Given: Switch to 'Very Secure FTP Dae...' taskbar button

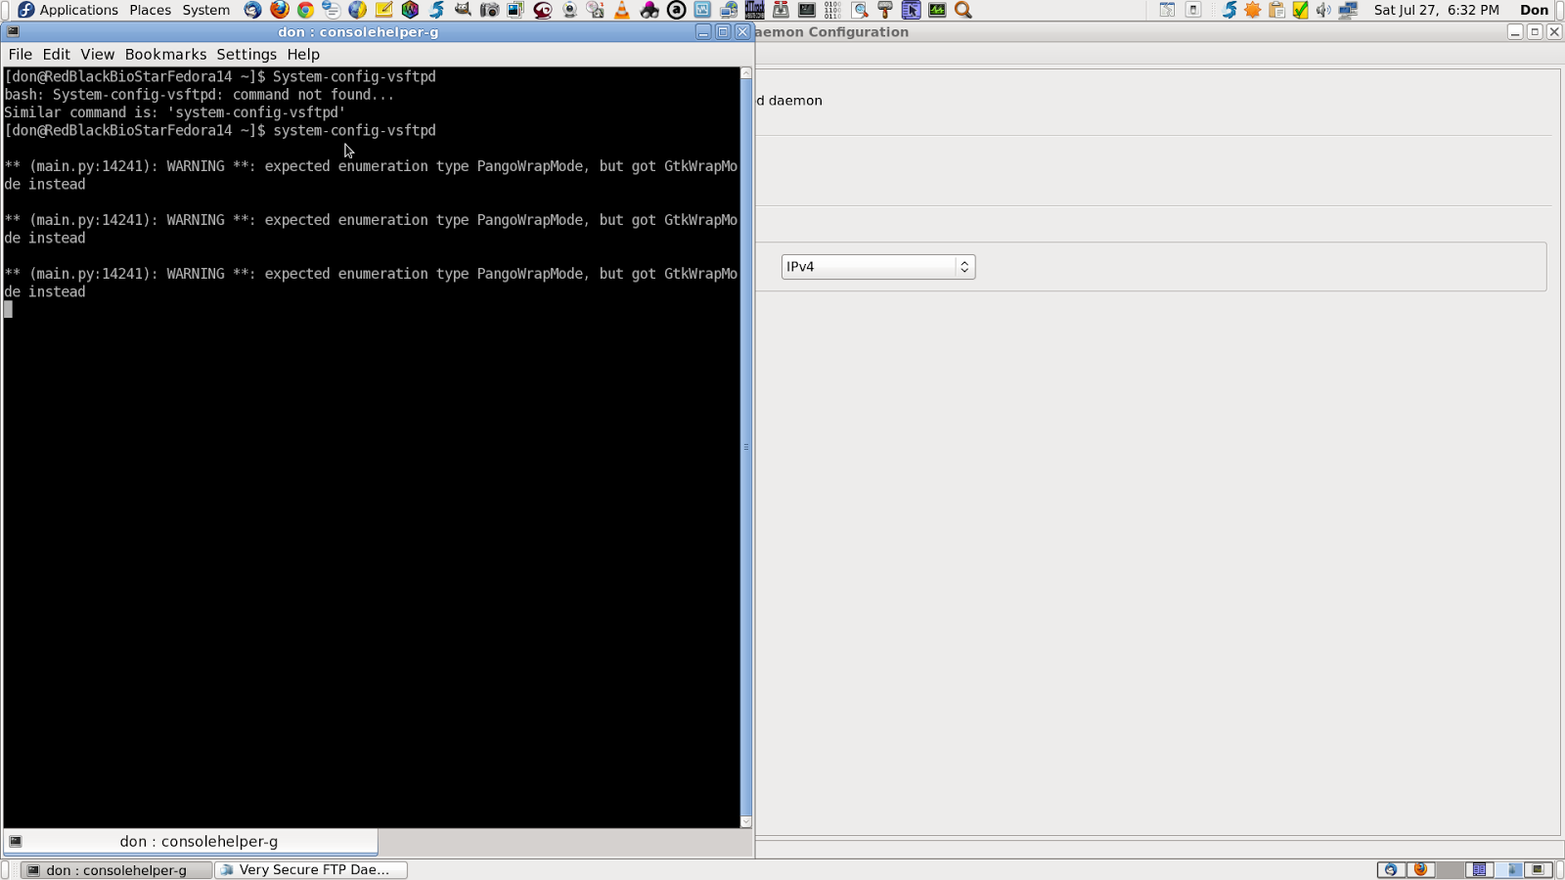Looking at the screenshot, I should [x=312, y=869].
